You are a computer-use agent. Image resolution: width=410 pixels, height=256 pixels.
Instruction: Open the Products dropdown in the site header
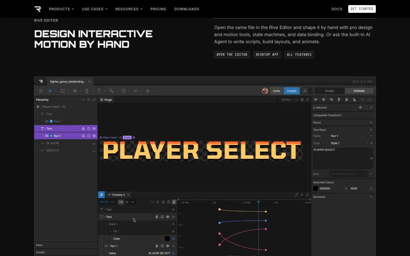[61, 9]
